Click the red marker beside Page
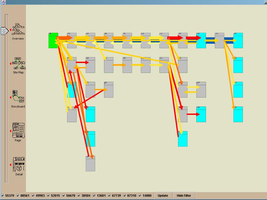267x200 pixels. [10, 131]
